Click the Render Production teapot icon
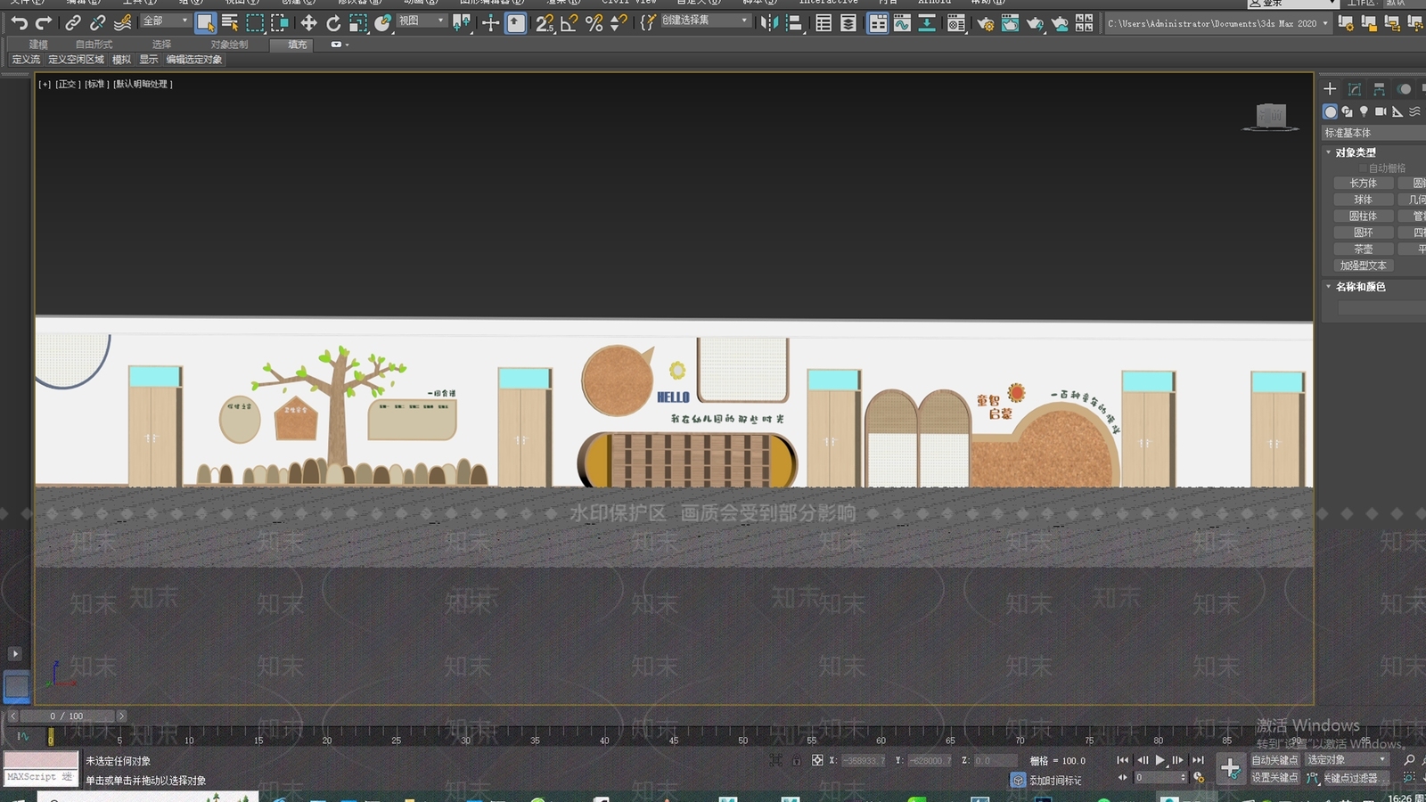Viewport: 1426px width, 802px height. (x=1035, y=23)
